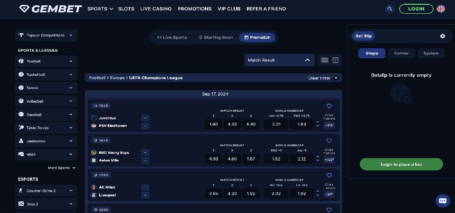This screenshot has height=213, width=455.
Task: Expand the Popular Competitions chevron
Action: point(71,35)
